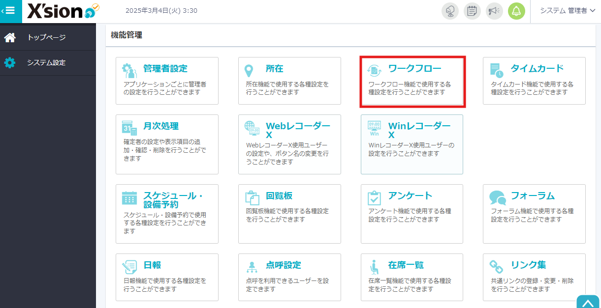Open the 日報 heading

(x=152, y=265)
